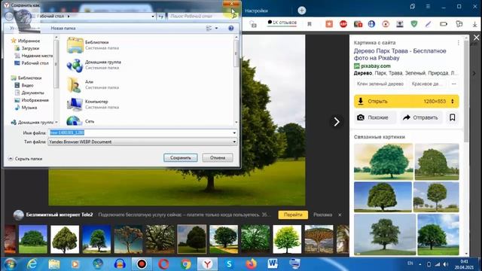Select Домашняя группа in the navigation pane
The height and width of the screenshot is (271, 482).
[32, 122]
